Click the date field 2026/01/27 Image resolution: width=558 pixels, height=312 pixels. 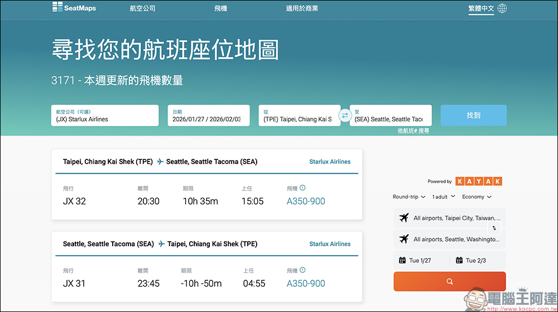[x=209, y=115]
